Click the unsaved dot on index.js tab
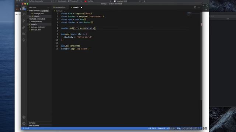This screenshot has height=132, width=236. coord(81,7)
